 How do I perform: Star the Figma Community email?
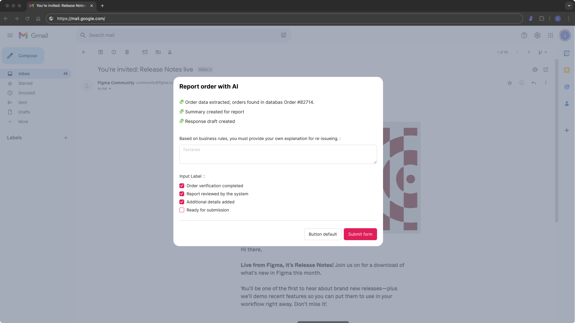coord(510,83)
